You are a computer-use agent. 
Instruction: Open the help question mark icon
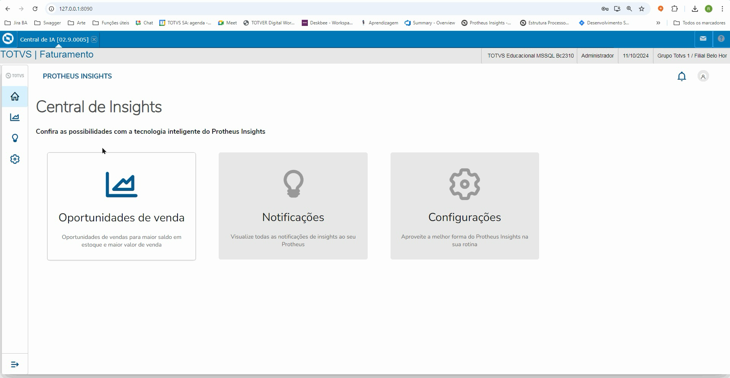pos(721,38)
